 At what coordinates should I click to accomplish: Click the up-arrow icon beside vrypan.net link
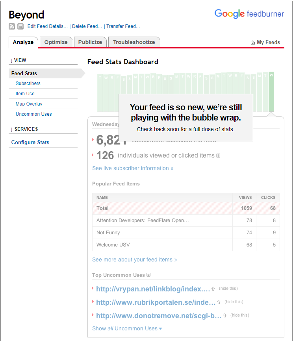[213, 289]
